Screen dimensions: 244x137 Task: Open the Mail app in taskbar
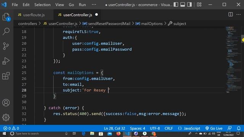(109, 134)
